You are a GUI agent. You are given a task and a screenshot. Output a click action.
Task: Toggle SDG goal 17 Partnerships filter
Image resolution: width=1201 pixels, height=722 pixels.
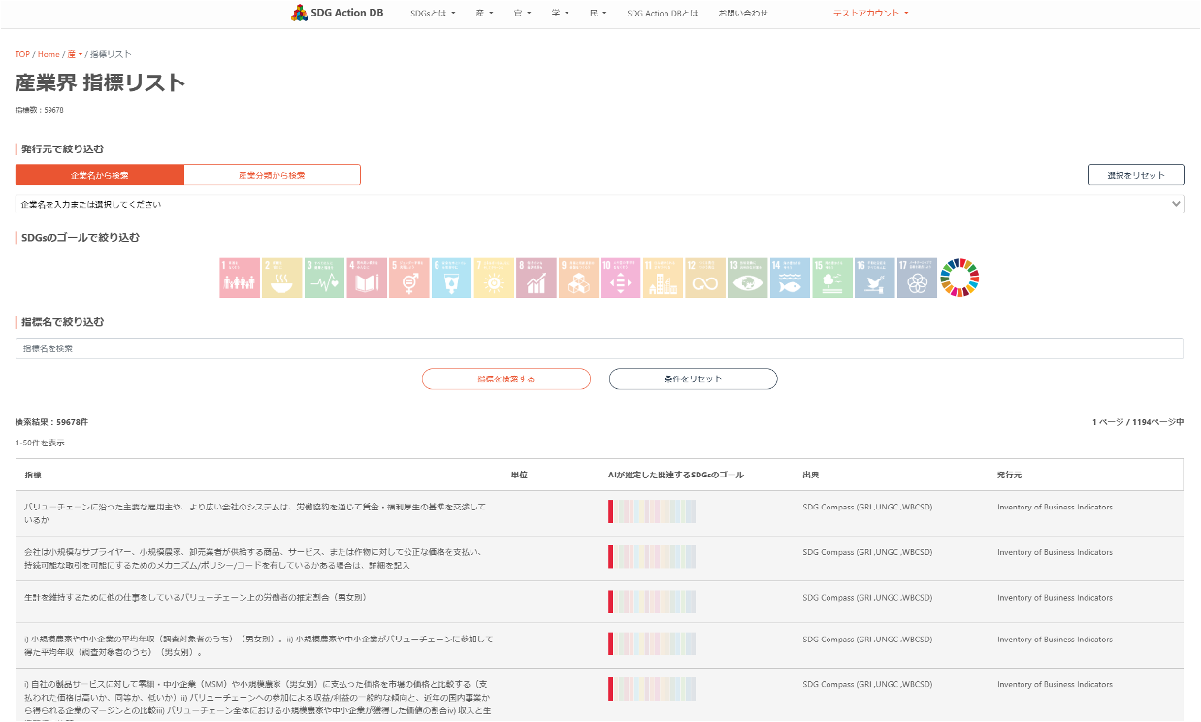[917, 278]
